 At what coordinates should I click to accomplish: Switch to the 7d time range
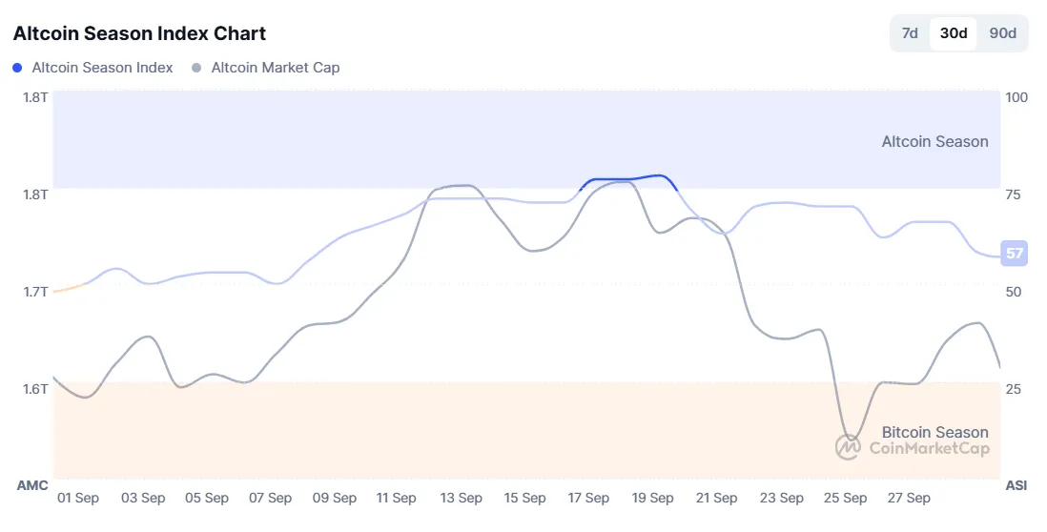pyautogui.click(x=910, y=33)
